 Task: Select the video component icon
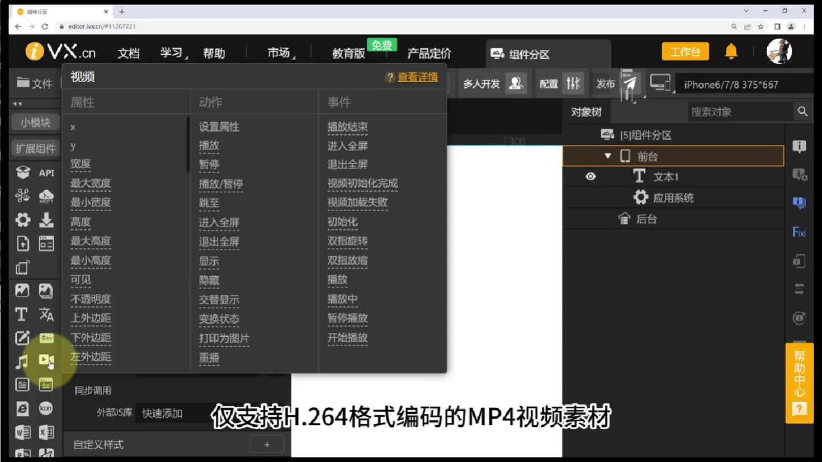point(46,361)
